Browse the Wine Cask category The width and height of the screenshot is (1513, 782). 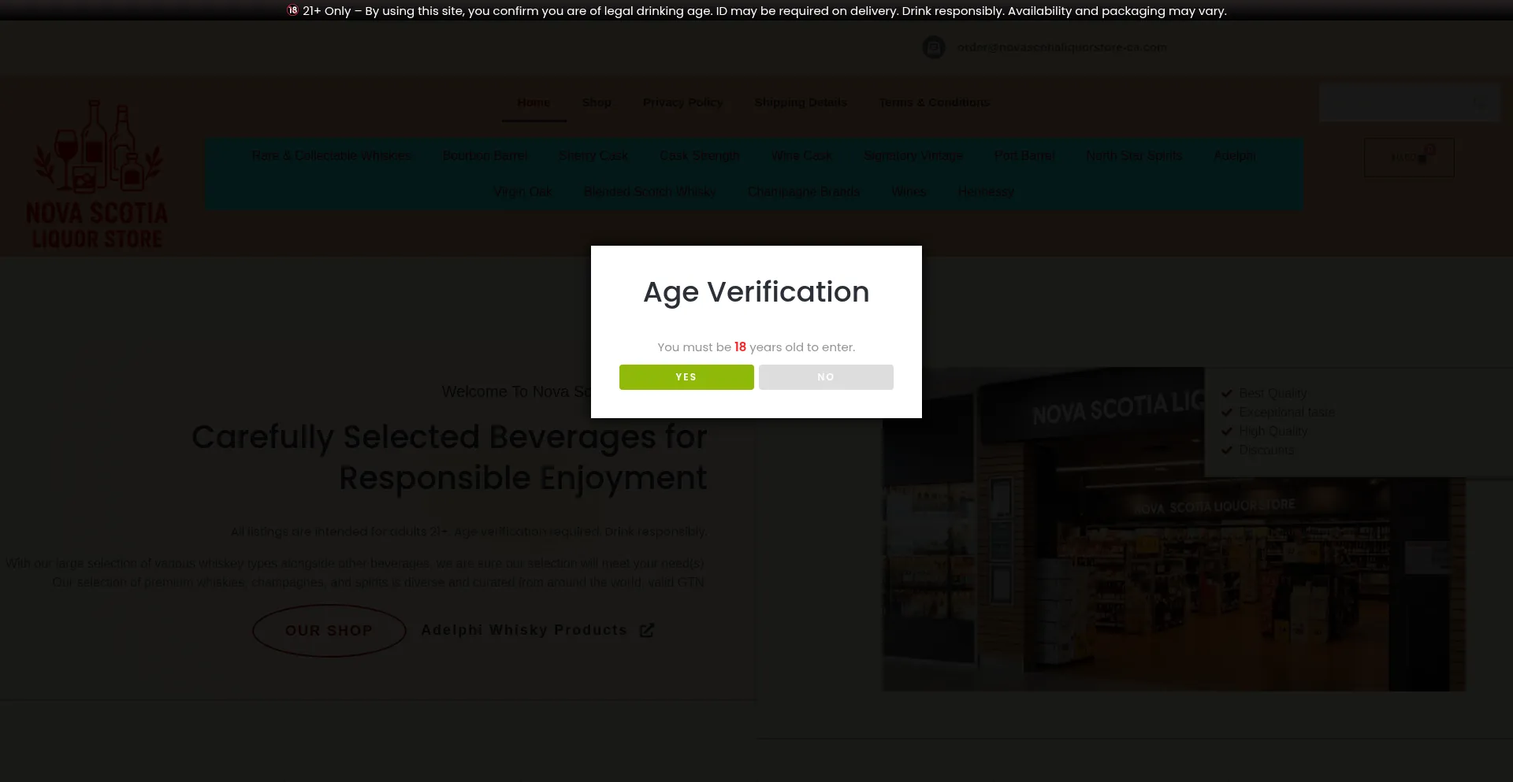(801, 156)
